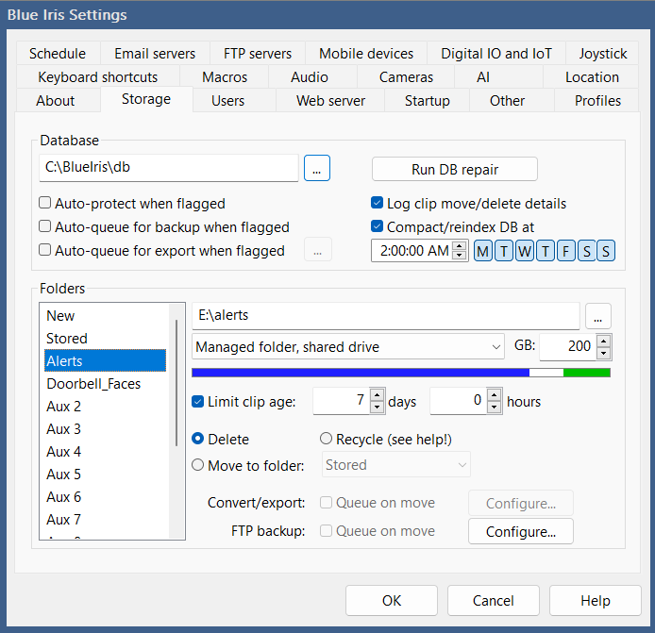Select the Move to folder radio option
This screenshot has height=633, width=655.
pyautogui.click(x=198, y=464)
